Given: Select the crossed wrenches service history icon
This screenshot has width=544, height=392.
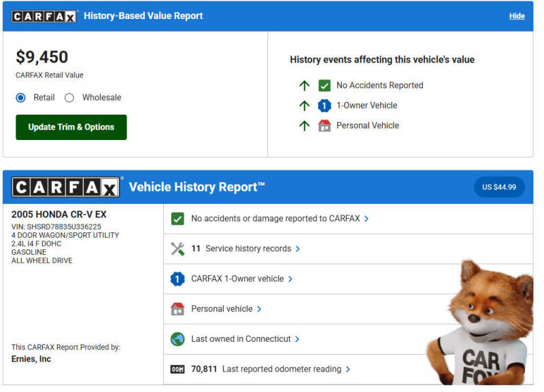Looking at the screenshot, I should (177, 249).
